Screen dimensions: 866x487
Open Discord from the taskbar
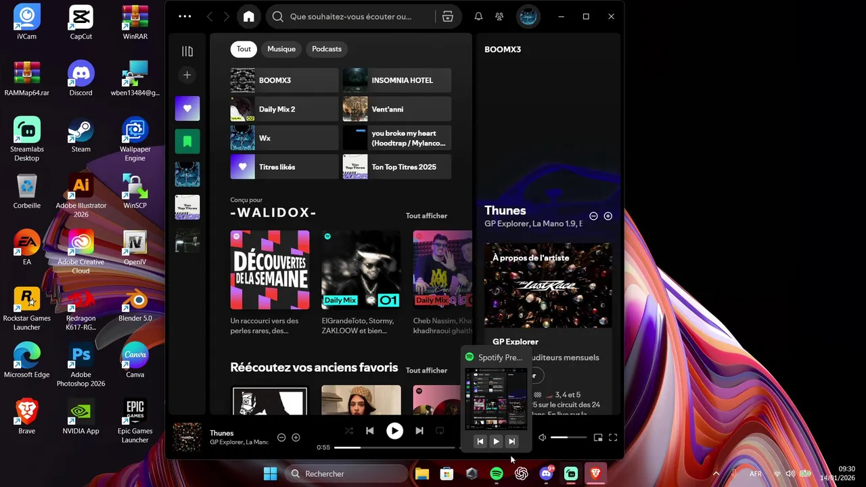pyautogui.click(x=546, y=474)
